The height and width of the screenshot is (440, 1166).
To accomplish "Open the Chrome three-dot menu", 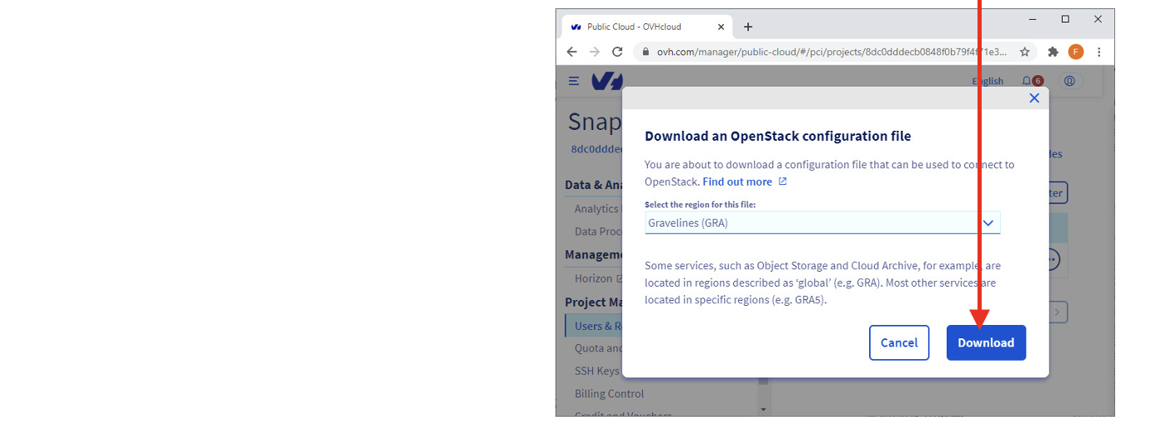I will [x=1099, y=52].
